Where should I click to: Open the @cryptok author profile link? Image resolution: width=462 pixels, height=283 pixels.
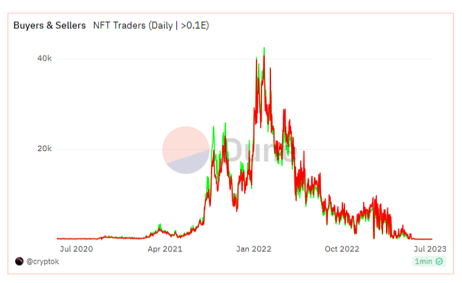42,262
